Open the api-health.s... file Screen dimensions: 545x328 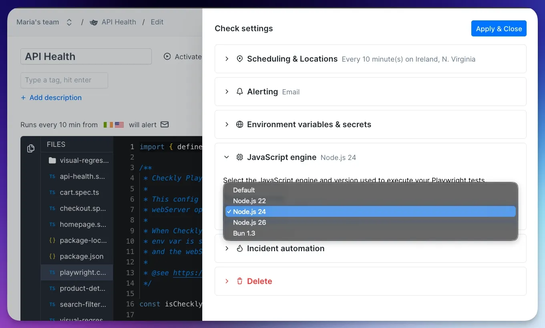77,176
